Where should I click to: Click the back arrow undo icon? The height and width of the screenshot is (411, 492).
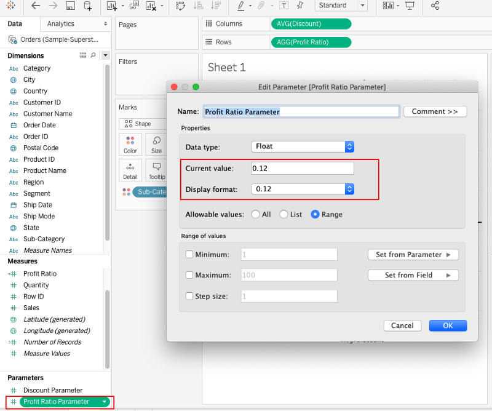click(35, 6)
